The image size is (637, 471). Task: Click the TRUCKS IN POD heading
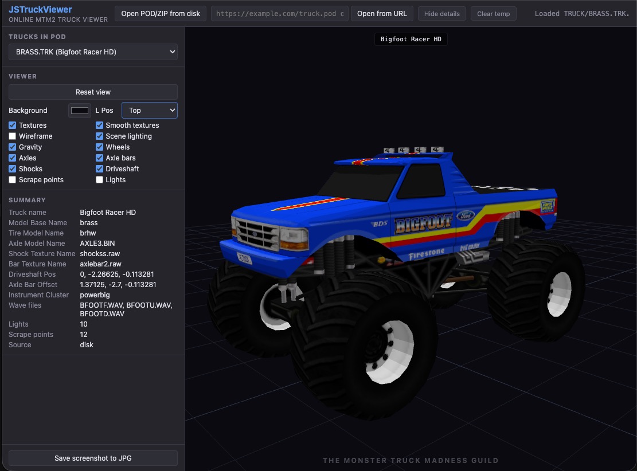37,37
